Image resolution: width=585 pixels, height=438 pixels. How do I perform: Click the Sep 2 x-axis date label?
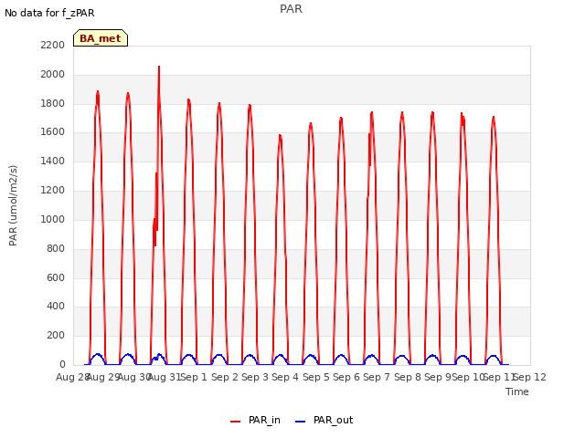[225, 377]
